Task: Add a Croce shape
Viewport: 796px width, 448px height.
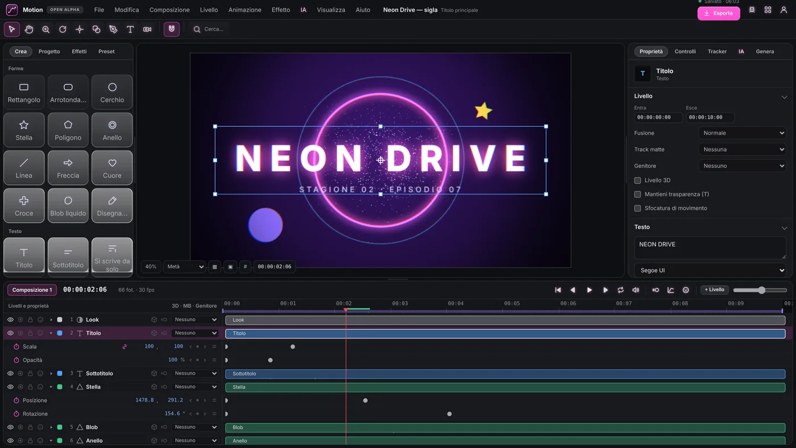Action: point(24,206)
